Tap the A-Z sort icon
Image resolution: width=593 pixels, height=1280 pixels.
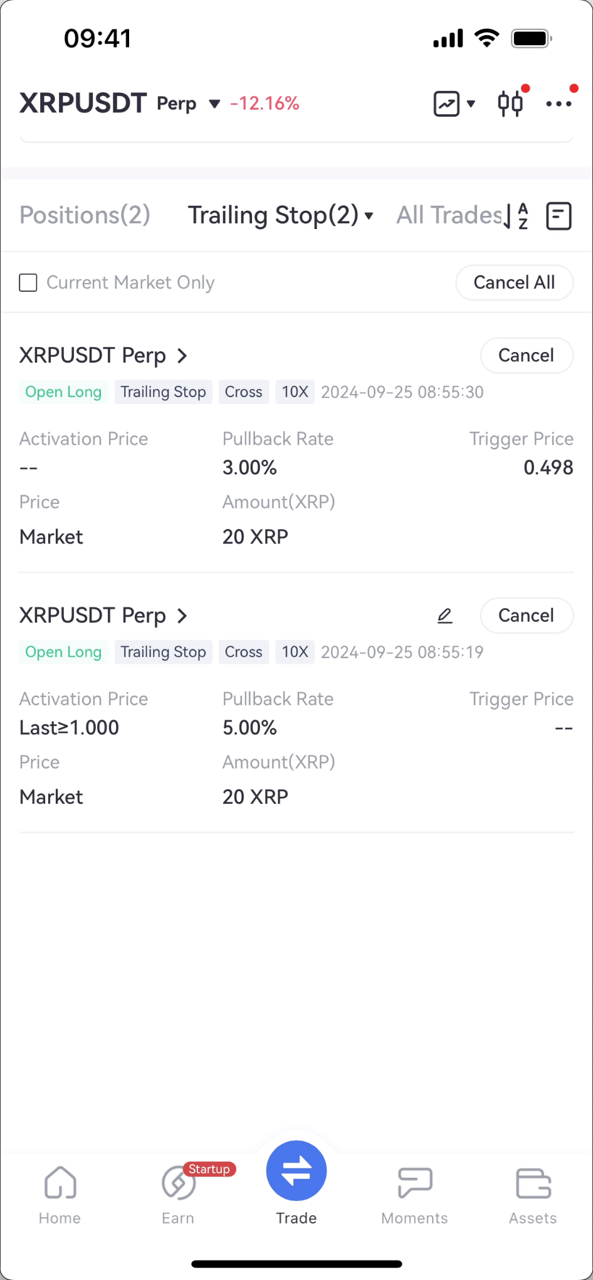523,216
